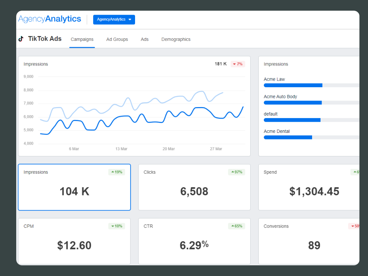The image size is (368, 276).
Task: Click the Acme Law impressions bar
Action: (293, 85)
